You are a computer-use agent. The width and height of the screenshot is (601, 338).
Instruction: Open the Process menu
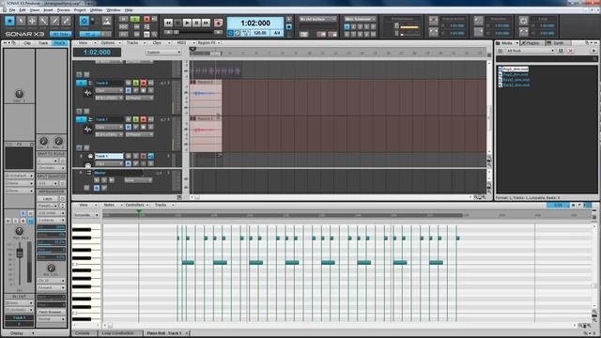tap(63, 10)
